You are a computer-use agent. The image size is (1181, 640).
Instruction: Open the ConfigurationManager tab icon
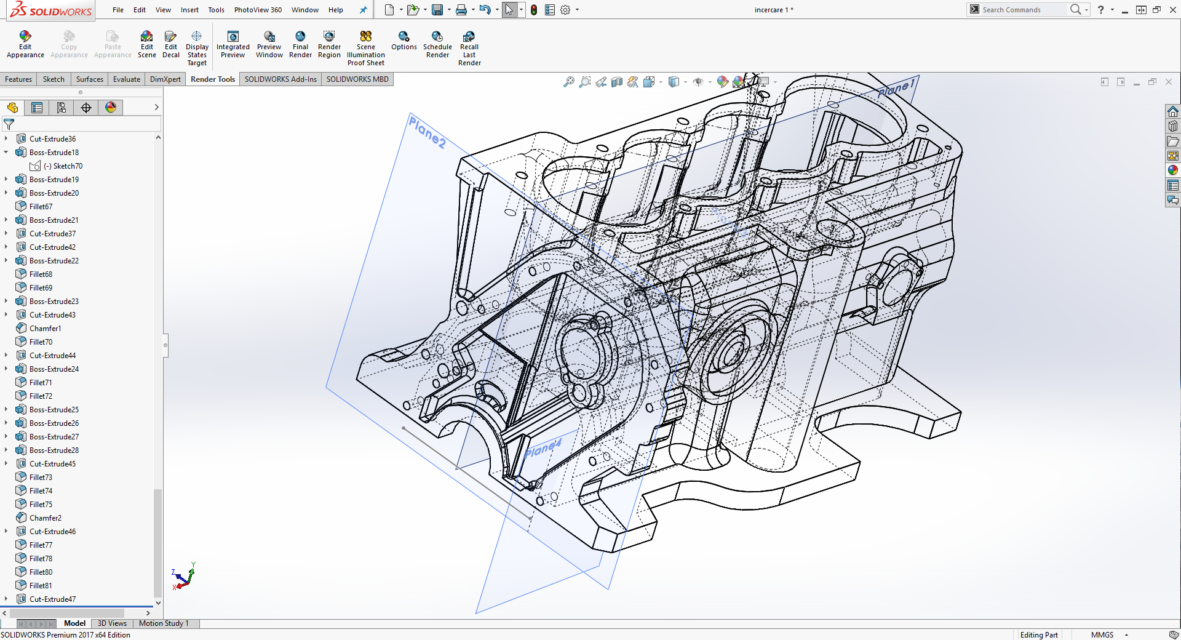[62, 108]
